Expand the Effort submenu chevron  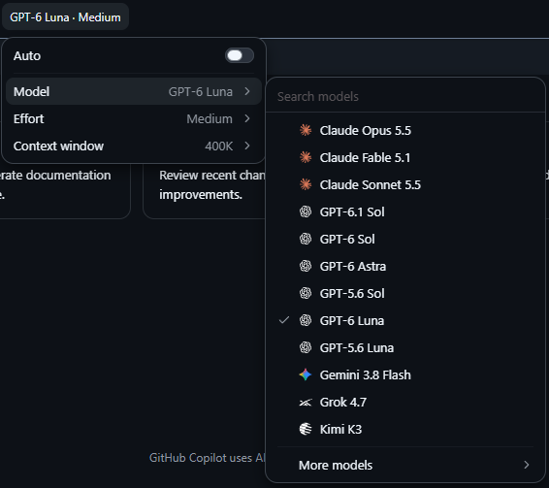tap(247, 118)
